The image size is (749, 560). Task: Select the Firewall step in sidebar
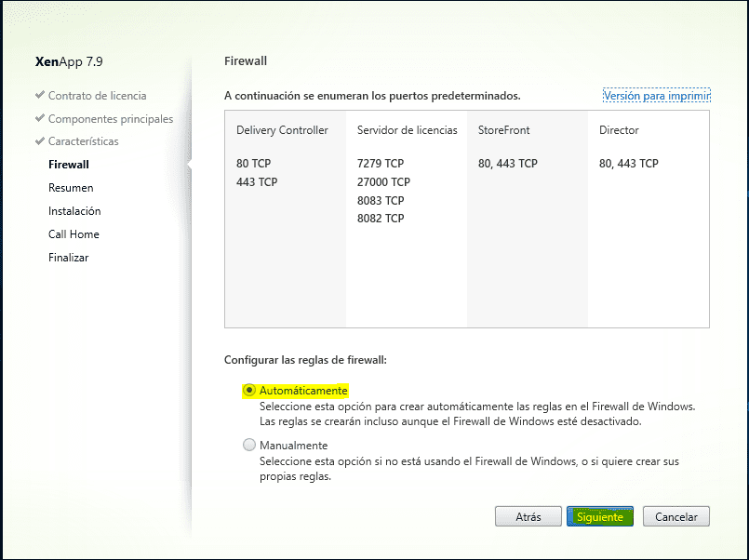(x=69, y=165)
